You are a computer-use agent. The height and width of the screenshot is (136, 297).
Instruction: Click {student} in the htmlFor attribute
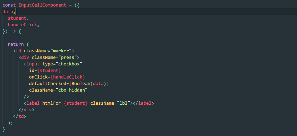point(76,103)
